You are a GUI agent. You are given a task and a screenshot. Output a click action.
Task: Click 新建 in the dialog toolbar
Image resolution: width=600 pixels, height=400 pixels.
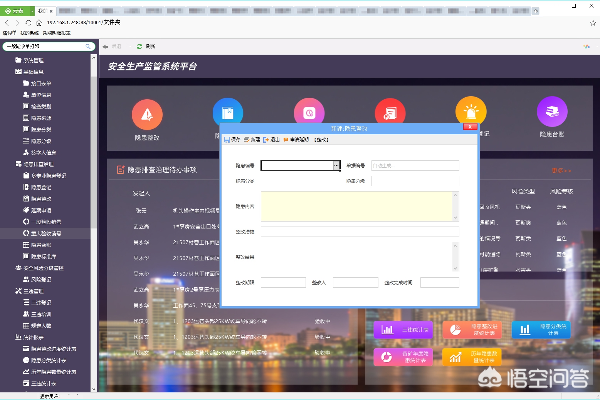click(x=252, y=140)
